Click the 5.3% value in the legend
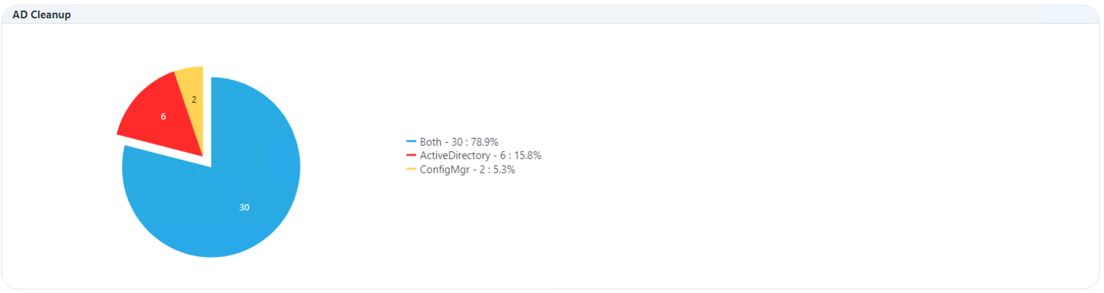 pos(503,170)
